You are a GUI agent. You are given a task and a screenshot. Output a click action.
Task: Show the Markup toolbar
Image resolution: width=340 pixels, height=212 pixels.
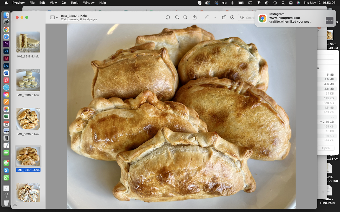[232, 17]
